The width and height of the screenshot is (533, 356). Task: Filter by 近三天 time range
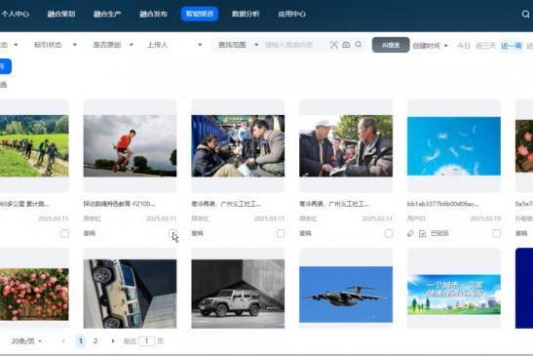pyautogui.click(x=485, y=45)
